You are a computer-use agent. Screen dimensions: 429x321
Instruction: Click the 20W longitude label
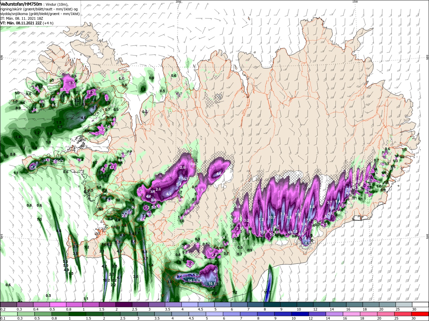[x=178, y=2]
